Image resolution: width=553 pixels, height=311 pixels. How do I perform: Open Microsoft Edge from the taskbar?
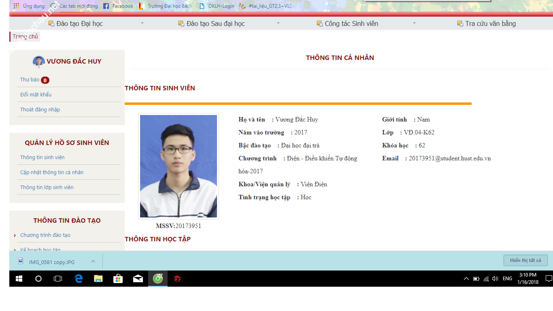79,279
